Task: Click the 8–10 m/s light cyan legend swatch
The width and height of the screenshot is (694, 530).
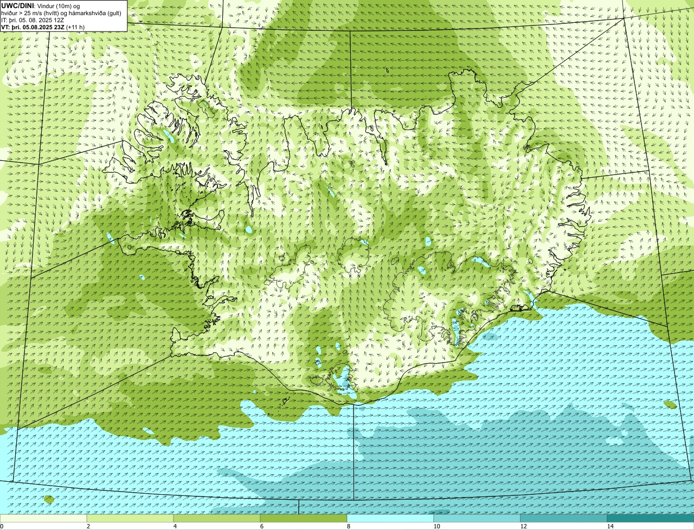Action: [x=390, y=518]
